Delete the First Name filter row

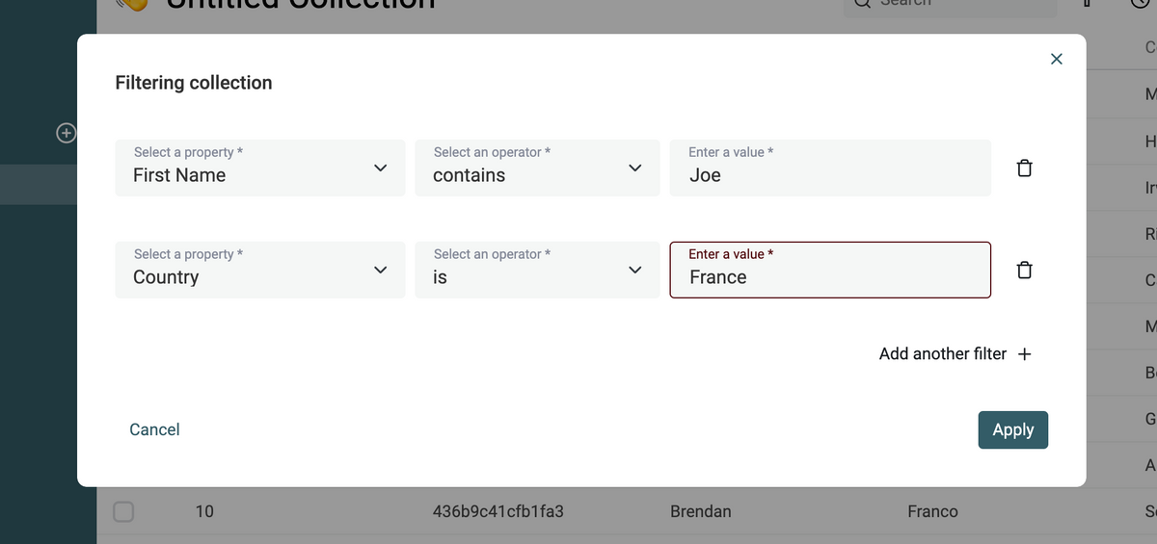pos(1024,168)
